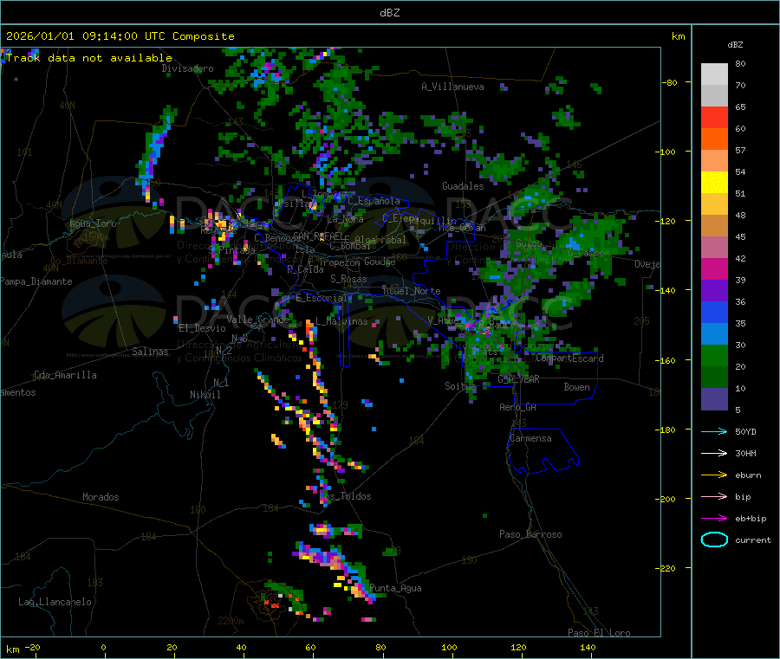Click the Bowen map label
The width and height of the screenshot is (780, 659).
click(x=576, y=387)
